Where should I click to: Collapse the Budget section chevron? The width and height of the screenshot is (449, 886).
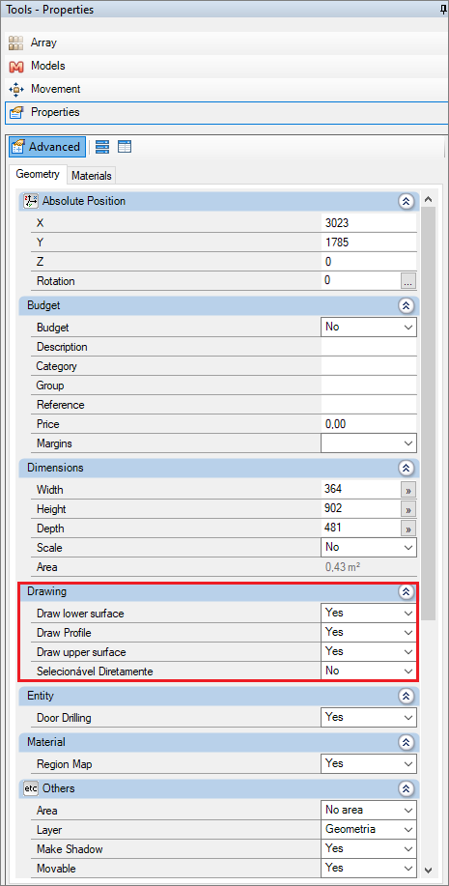pyautogui.click(x=406, y=305)
